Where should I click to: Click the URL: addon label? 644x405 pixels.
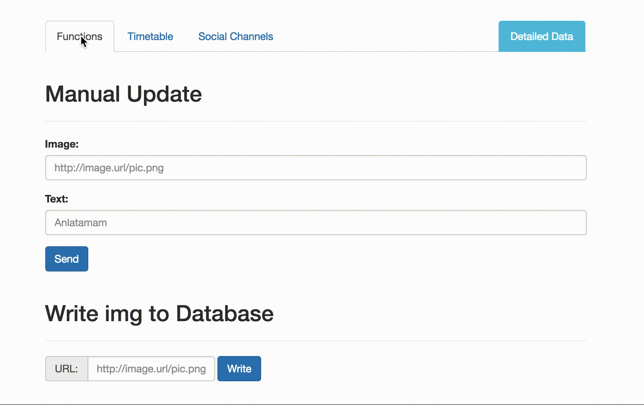pyautogui.click(x=66, y=369)
